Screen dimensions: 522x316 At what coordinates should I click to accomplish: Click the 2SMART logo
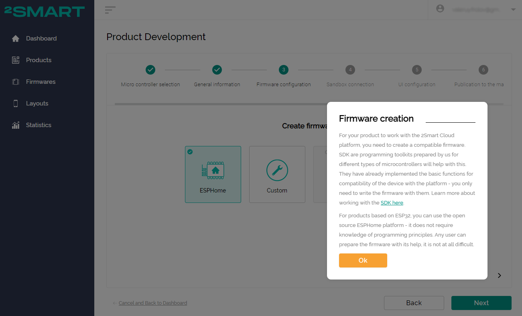45,12
